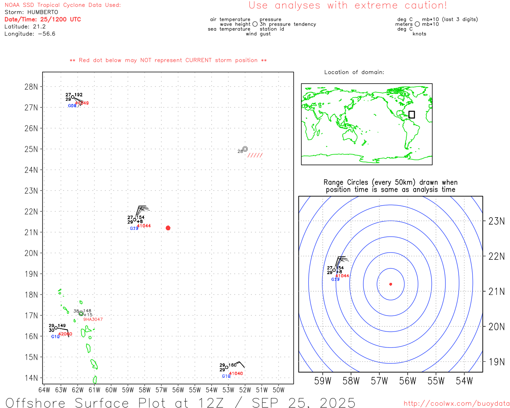The image size is (510, 408).
Task: Click red station ID '41040' label
Action: [236, 374]
